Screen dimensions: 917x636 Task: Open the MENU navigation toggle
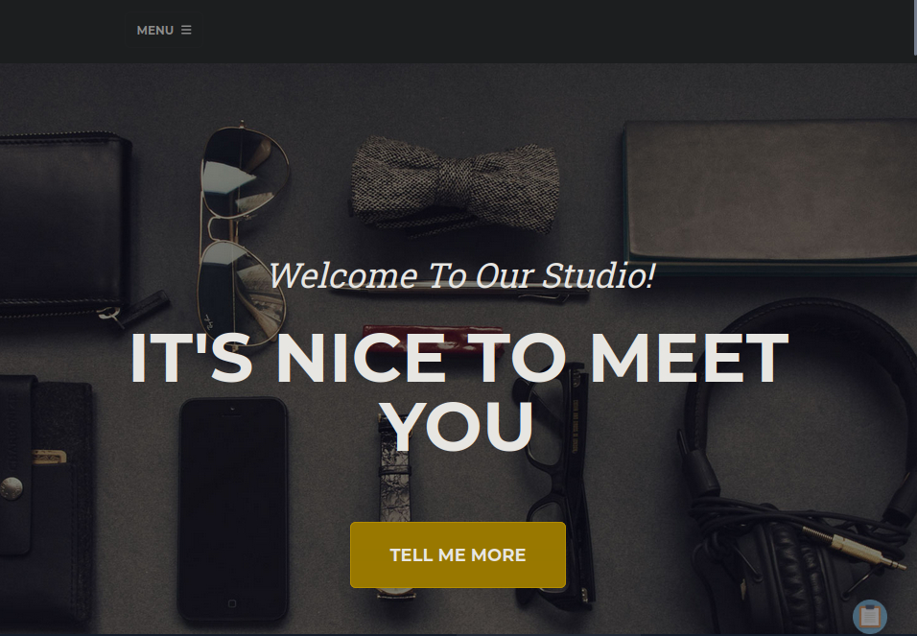pos(164,31)
